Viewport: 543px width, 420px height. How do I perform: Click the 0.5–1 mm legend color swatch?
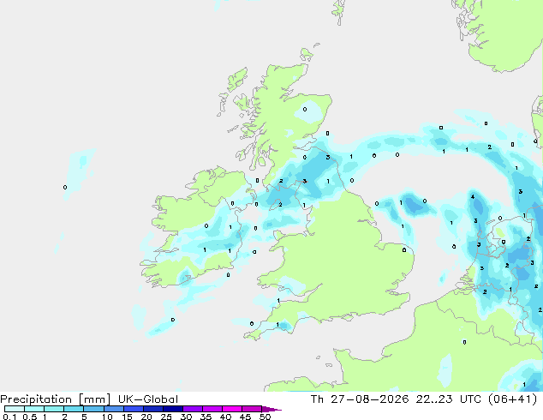click(34, 409)
